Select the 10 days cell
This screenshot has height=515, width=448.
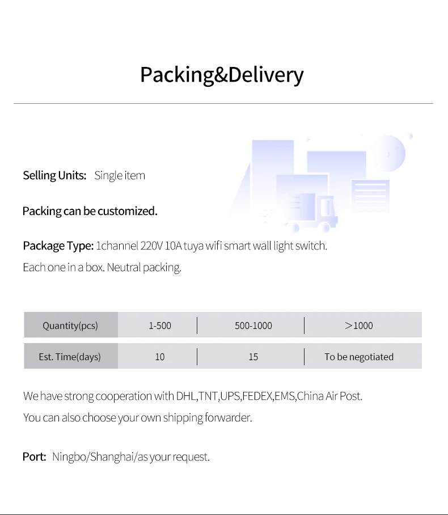[160, 357]
